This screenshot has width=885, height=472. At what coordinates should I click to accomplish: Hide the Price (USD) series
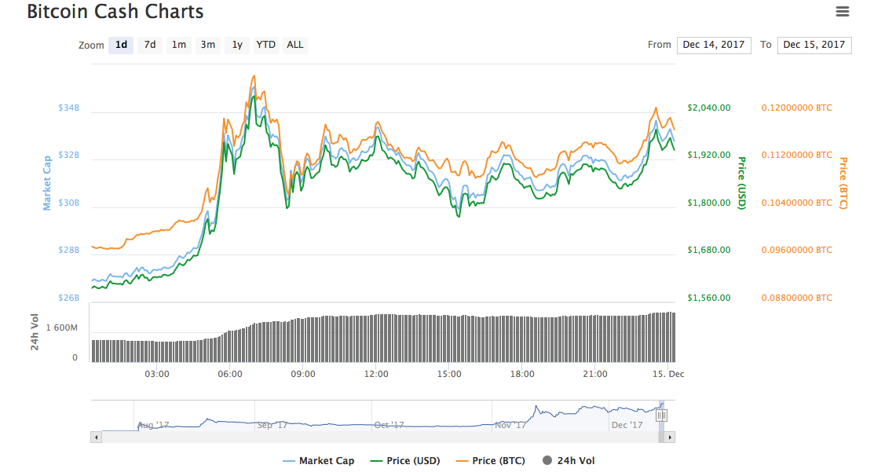click(x=405, y=461)
